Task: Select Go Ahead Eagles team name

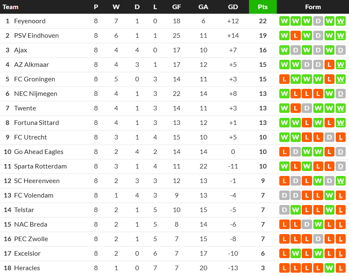Action: tap(39, 152)
